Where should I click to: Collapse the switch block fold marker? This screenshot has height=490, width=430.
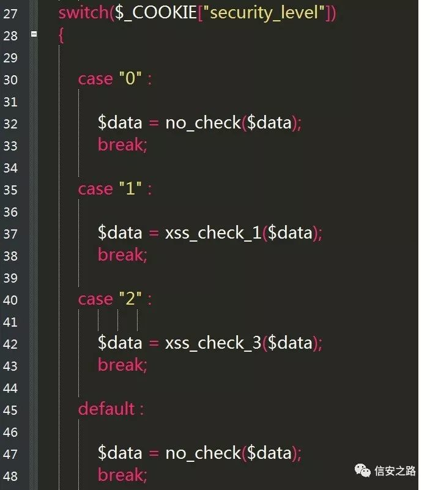pyautogui.click(x=34, y=34)
